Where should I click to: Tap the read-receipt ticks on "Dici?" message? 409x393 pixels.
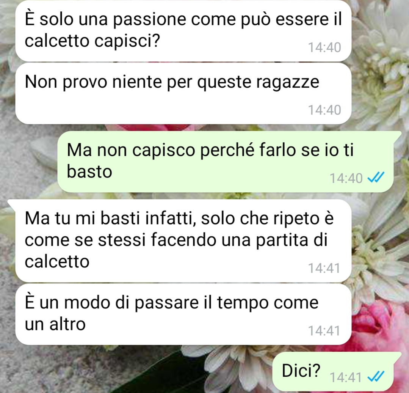(376, 377)
